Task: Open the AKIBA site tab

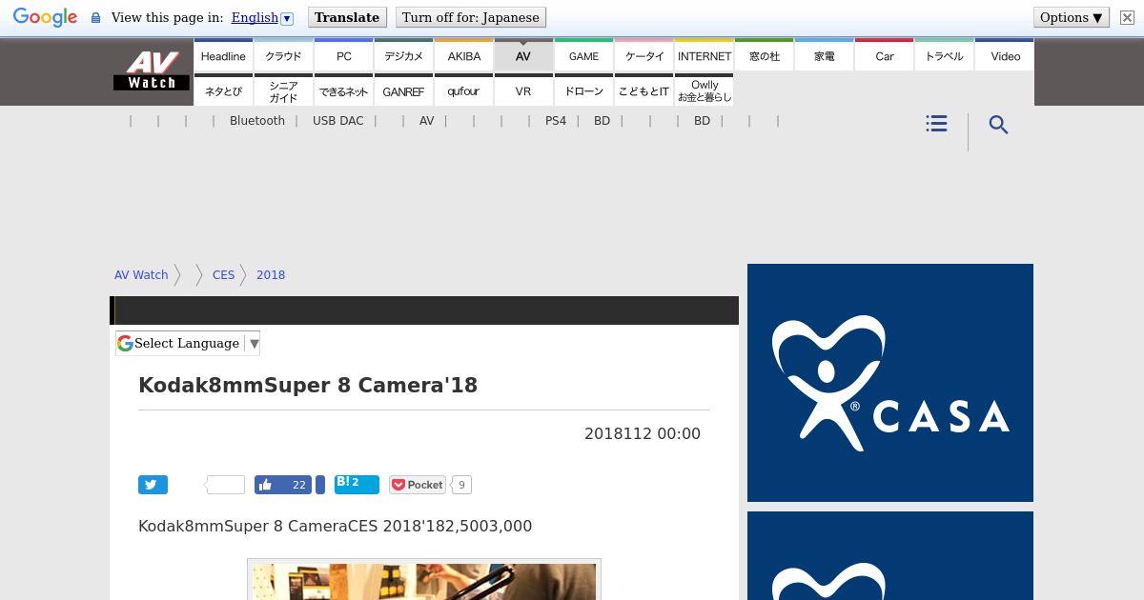Action: click(464, 56)
